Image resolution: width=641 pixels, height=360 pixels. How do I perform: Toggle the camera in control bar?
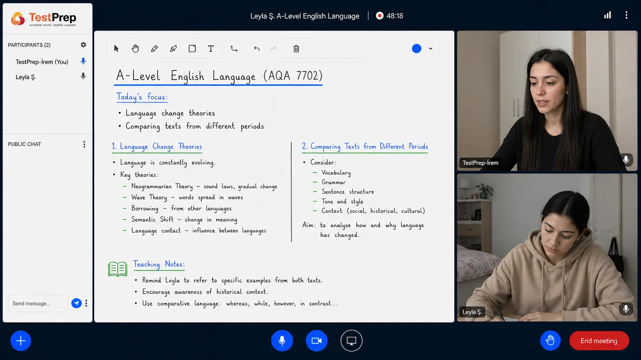tap(316, 341)
